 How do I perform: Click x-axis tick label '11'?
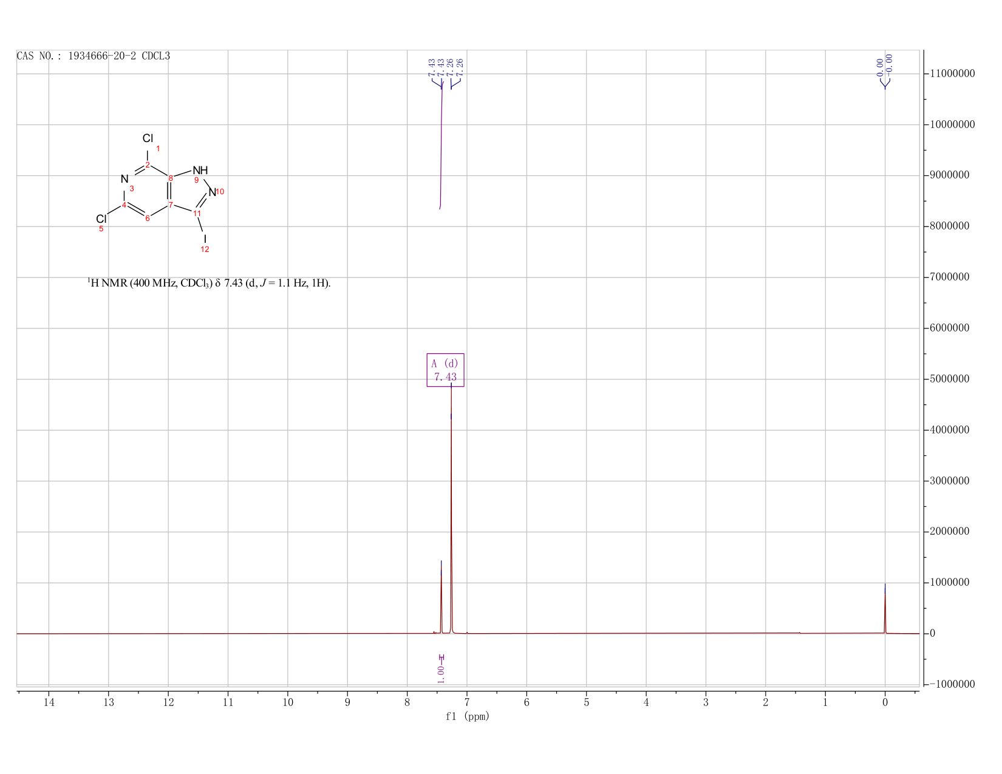228,702
